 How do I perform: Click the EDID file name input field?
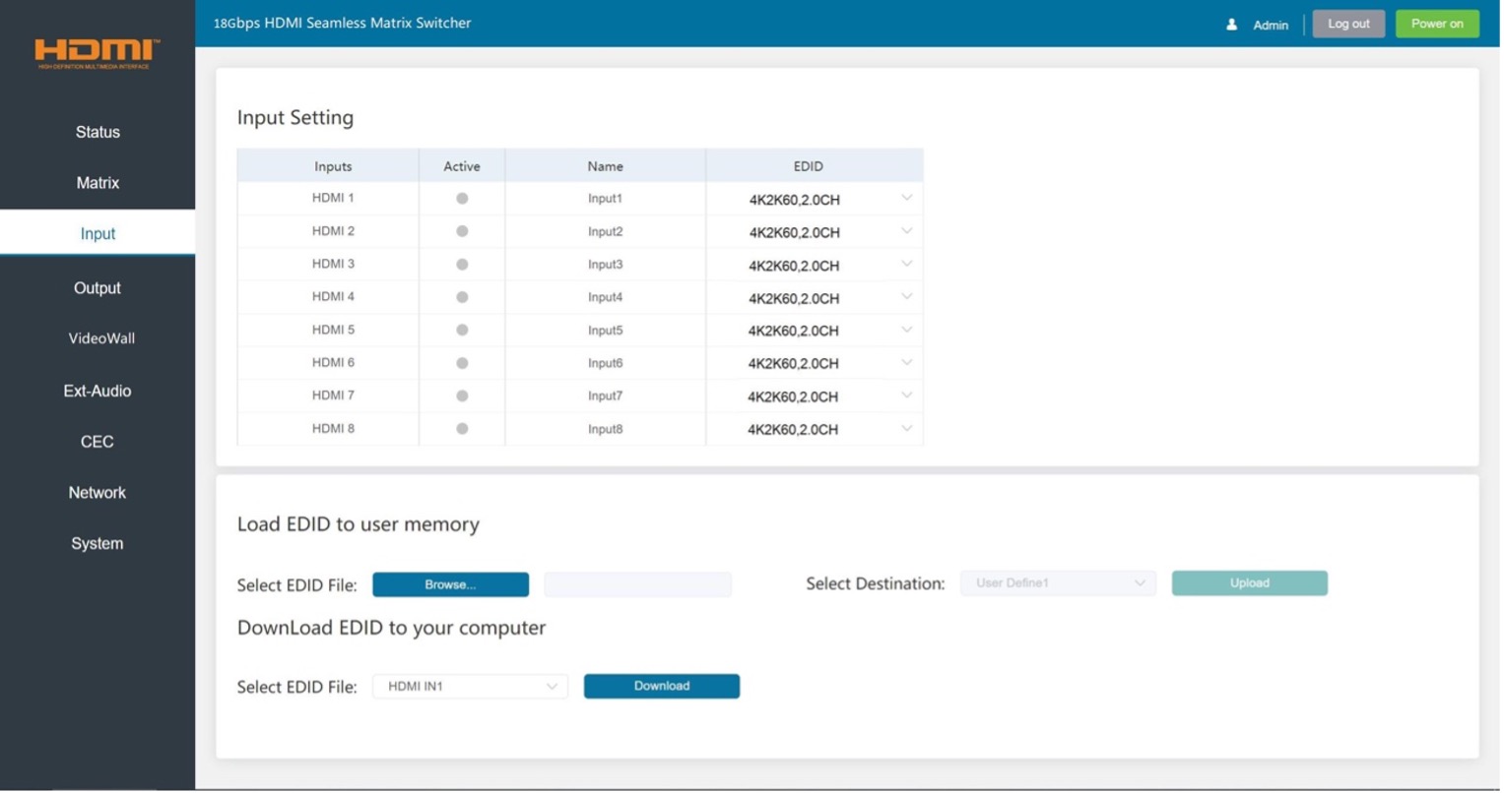point(636,583)
